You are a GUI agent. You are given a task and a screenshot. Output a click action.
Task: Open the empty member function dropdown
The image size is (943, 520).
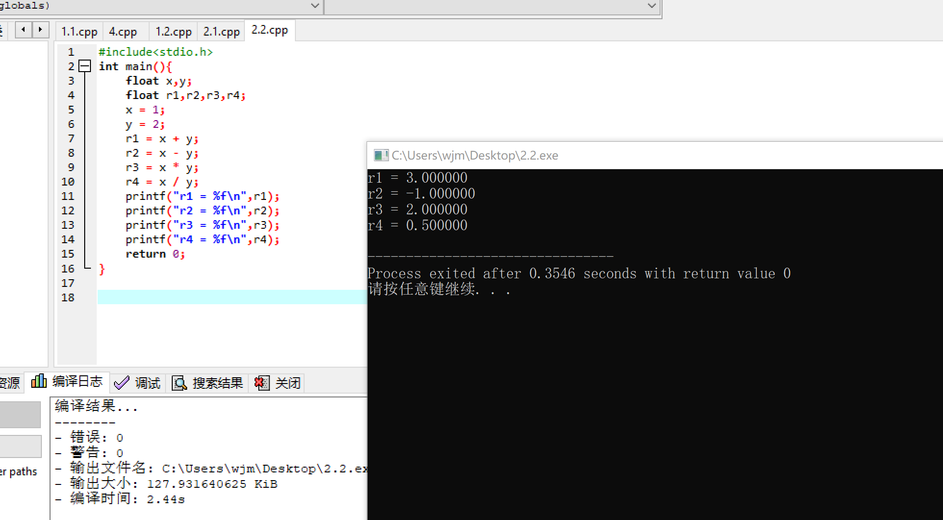pos(651,6)
